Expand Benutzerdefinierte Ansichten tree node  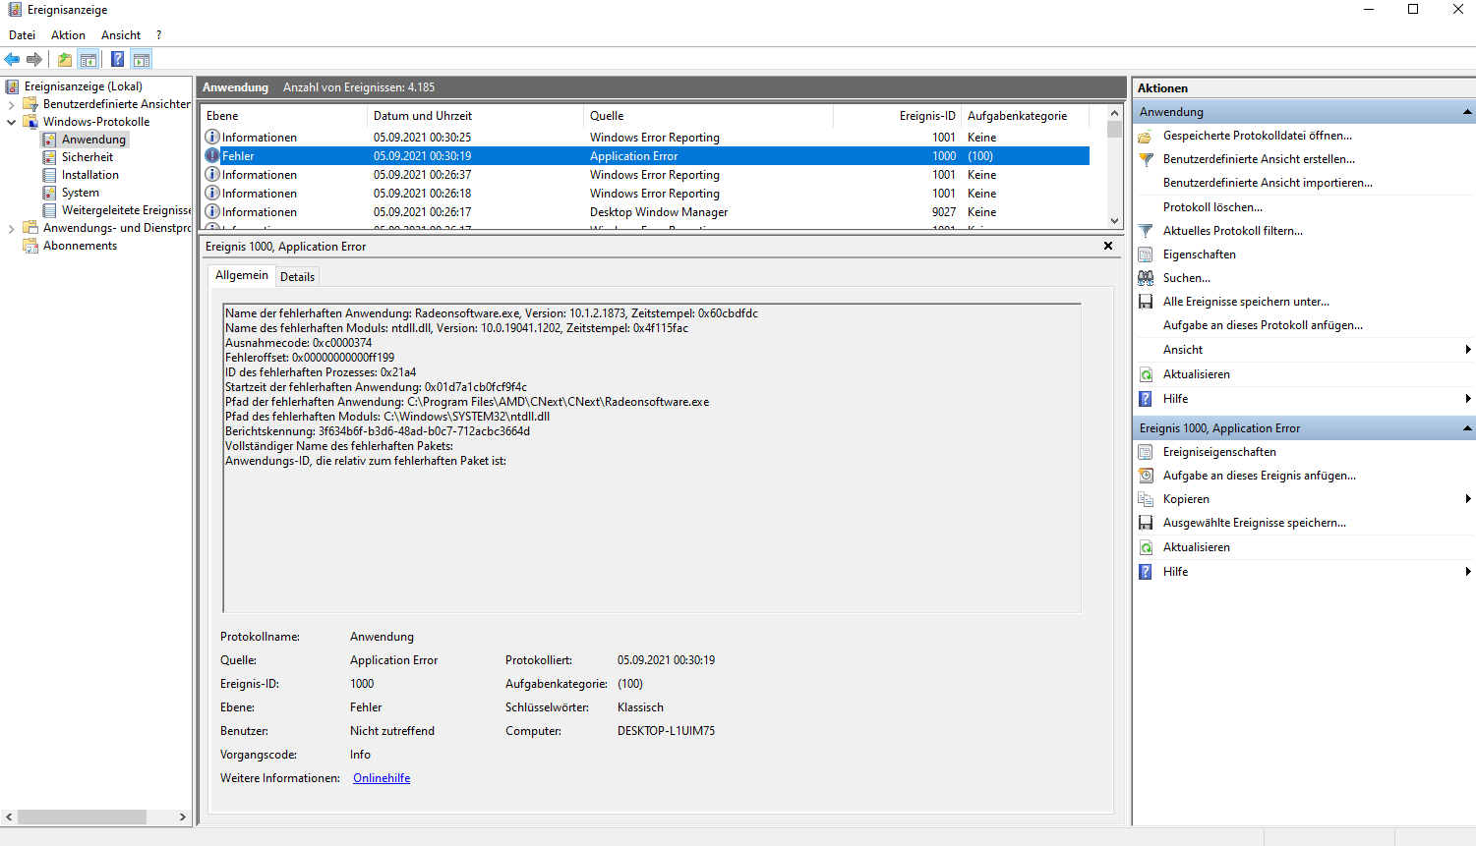pos(11,104)
